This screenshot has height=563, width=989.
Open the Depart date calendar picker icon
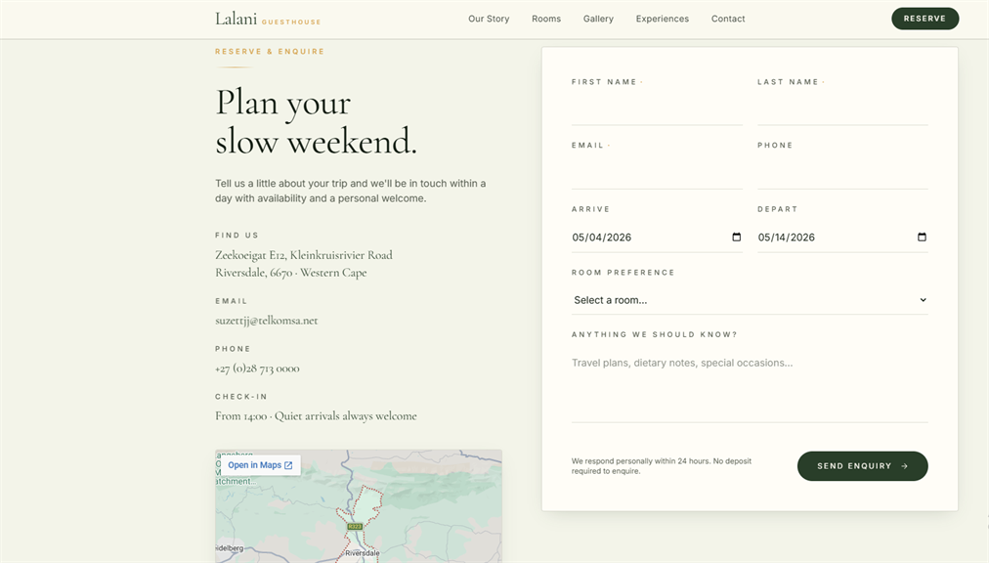[922, 238]
